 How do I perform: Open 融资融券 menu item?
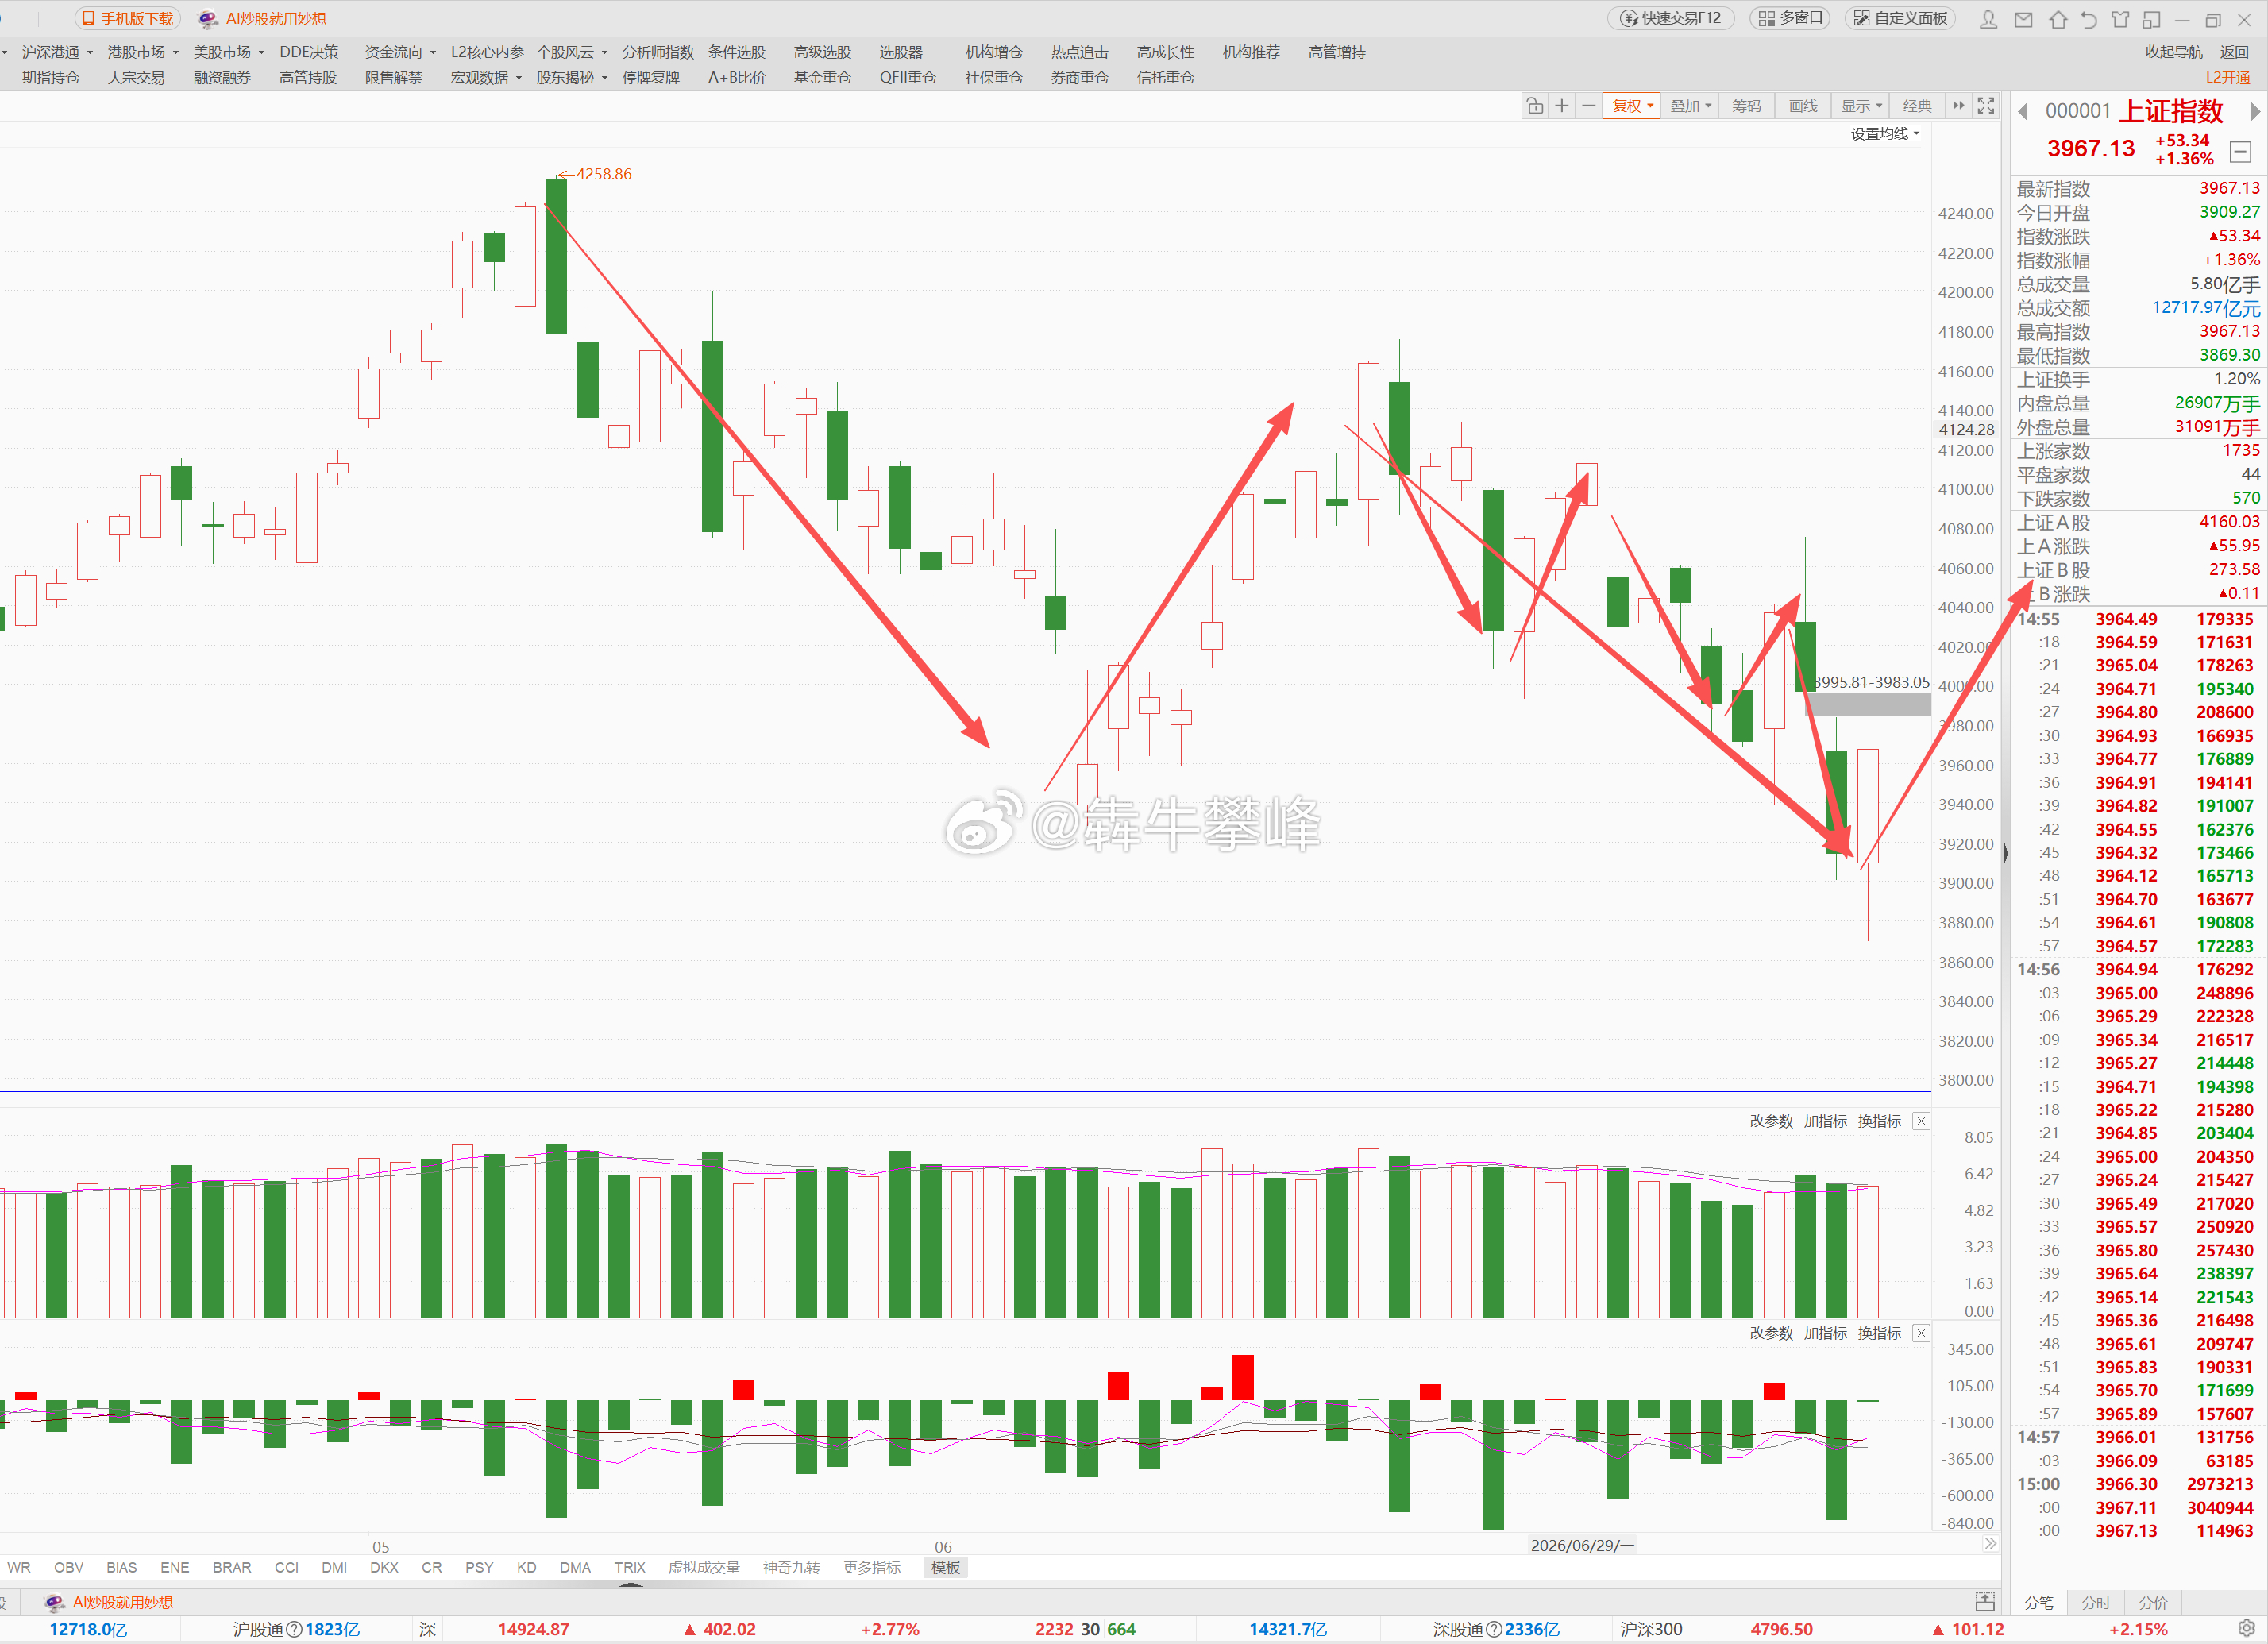222,78
